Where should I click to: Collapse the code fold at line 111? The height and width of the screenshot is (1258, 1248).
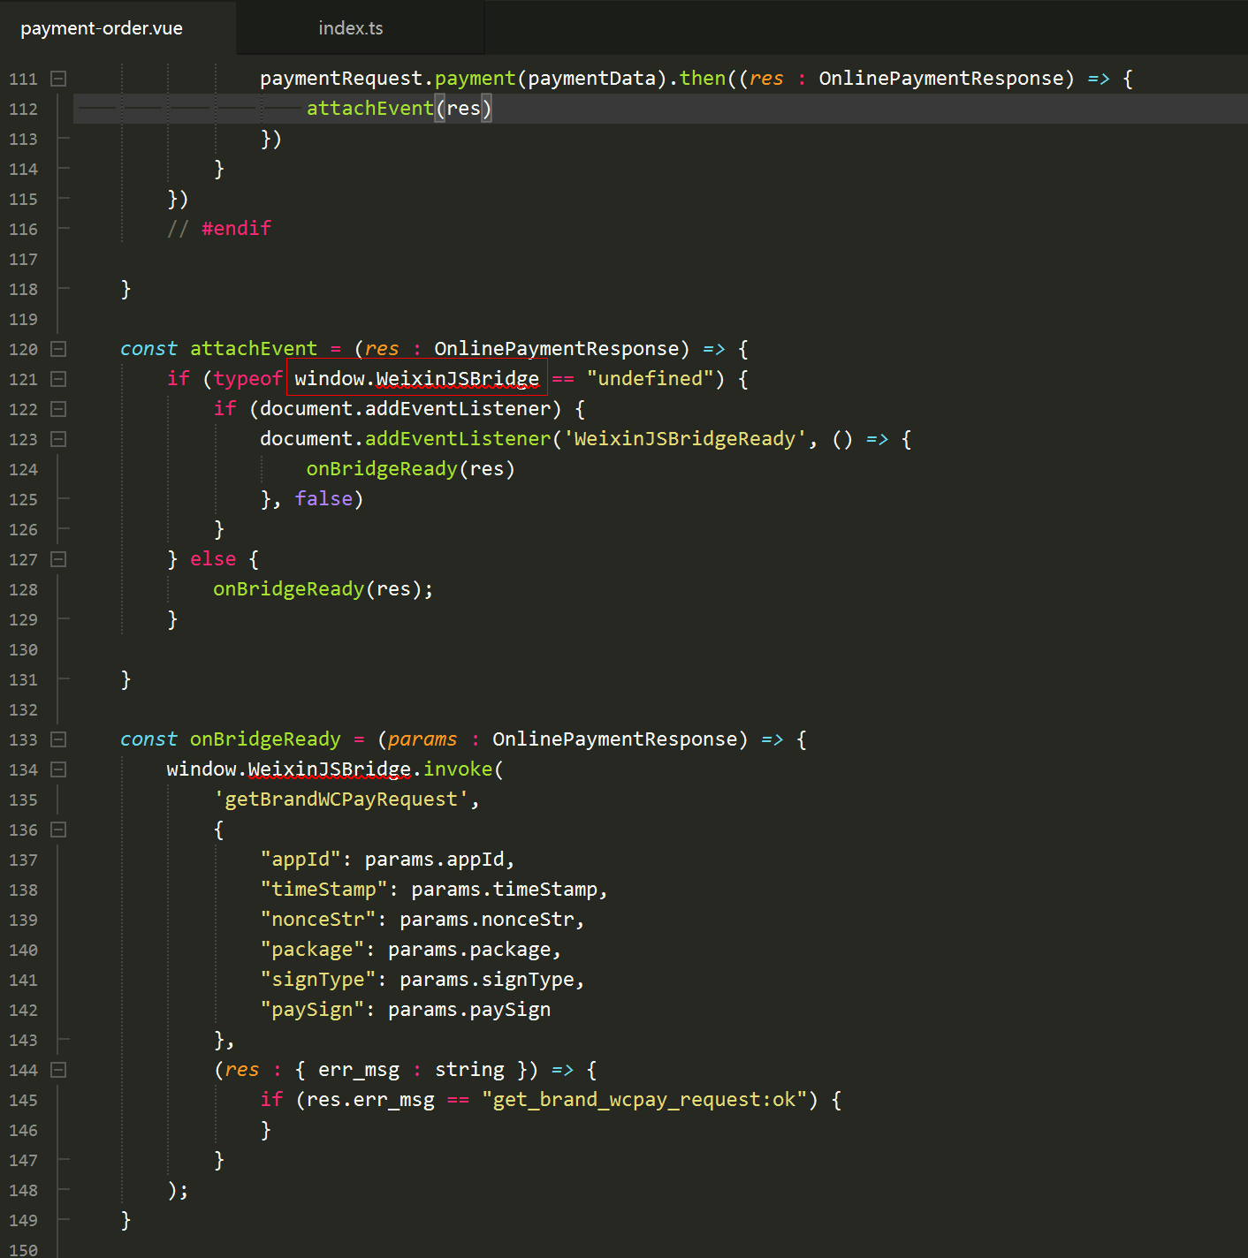click(x=58, y=79)
